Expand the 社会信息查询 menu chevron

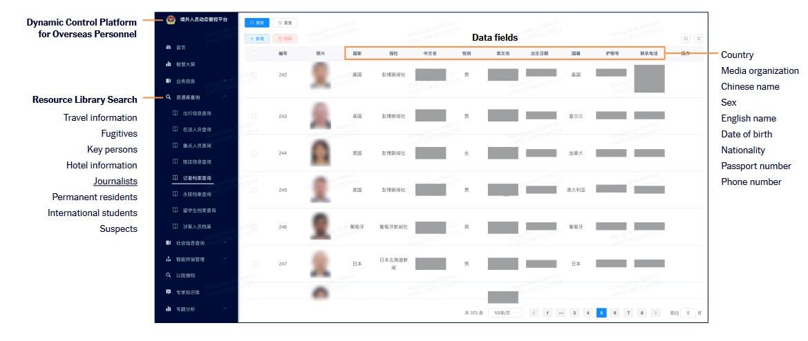(x=225, y=243)
